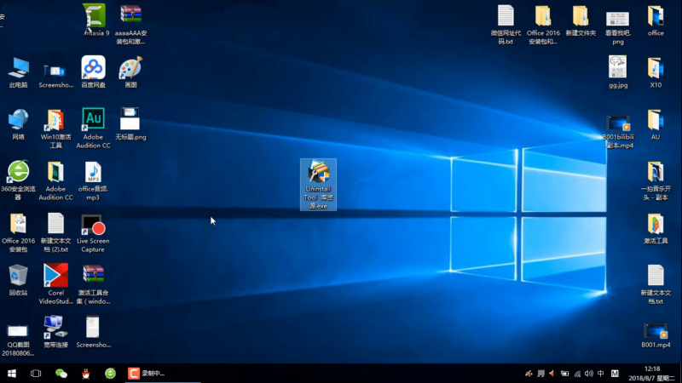The image size is (682, 383).
Task: Select the 360 safe browser icon
Action: [18, 180]
